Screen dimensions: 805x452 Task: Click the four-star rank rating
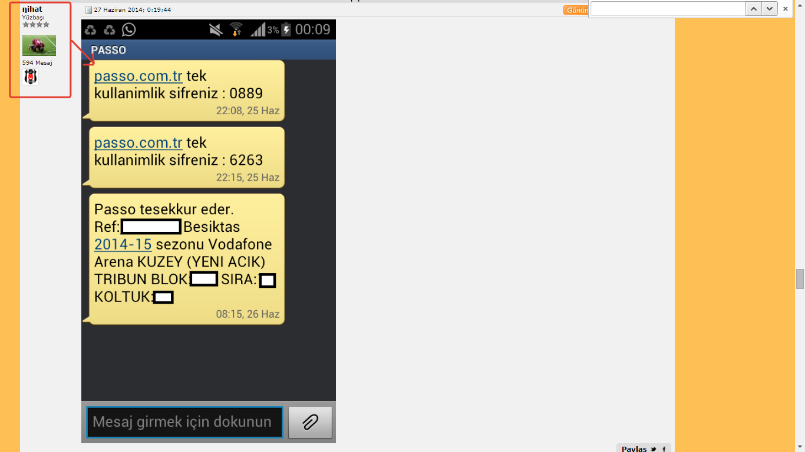[x=36, y=25]
